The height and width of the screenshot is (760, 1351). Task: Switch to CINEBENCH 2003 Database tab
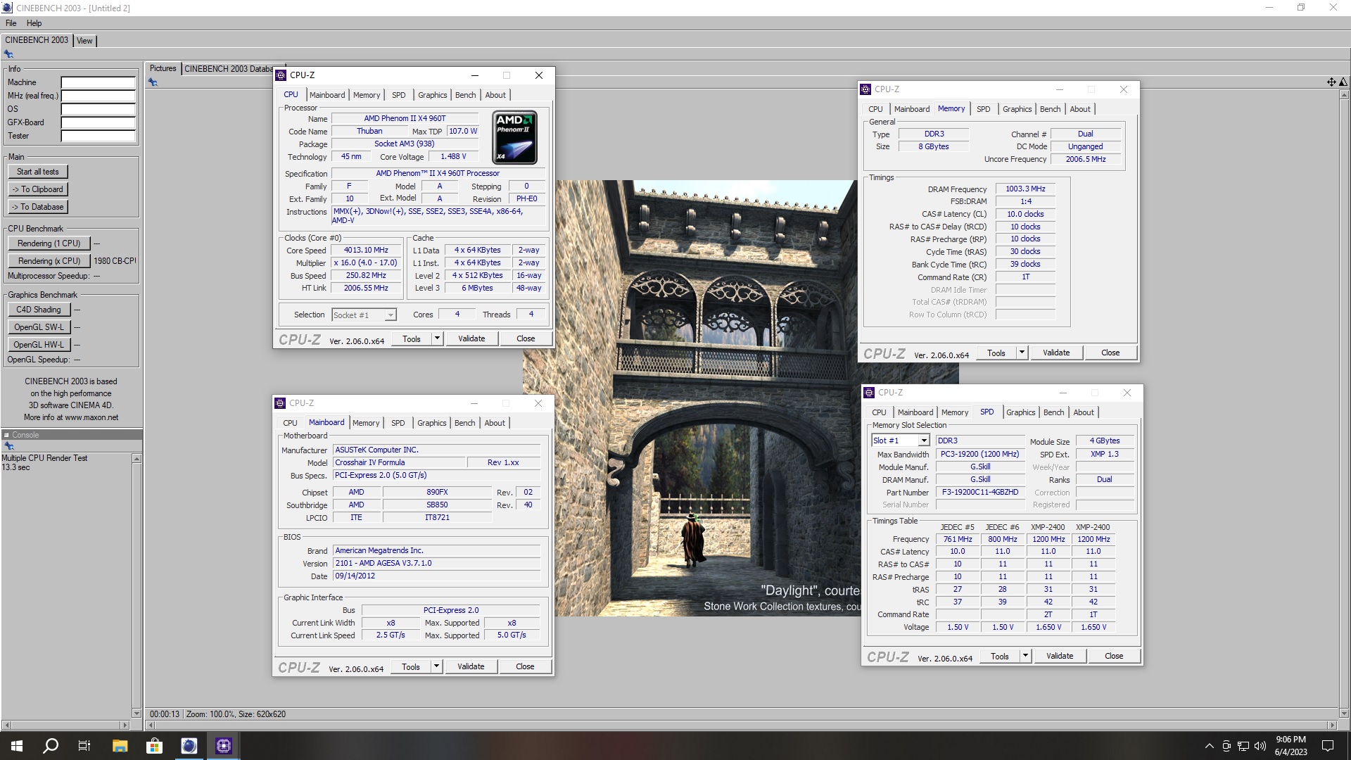point(228,69)
